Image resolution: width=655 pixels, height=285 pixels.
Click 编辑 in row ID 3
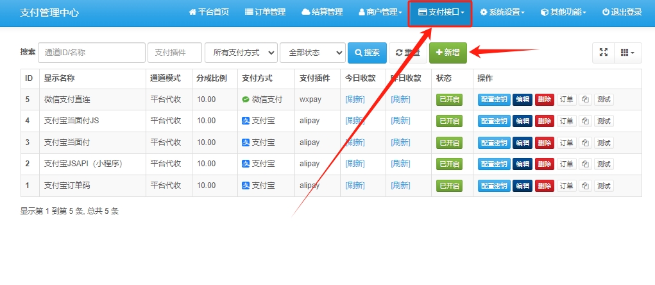tap(523, 142)
